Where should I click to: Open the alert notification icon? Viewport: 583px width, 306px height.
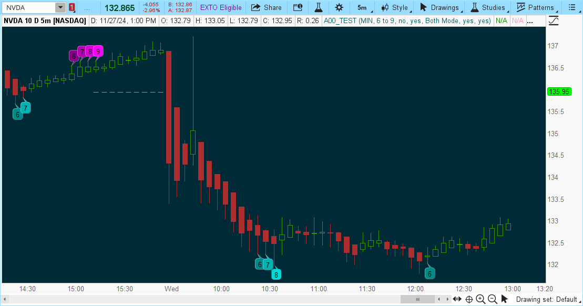(x=298, y=7)
